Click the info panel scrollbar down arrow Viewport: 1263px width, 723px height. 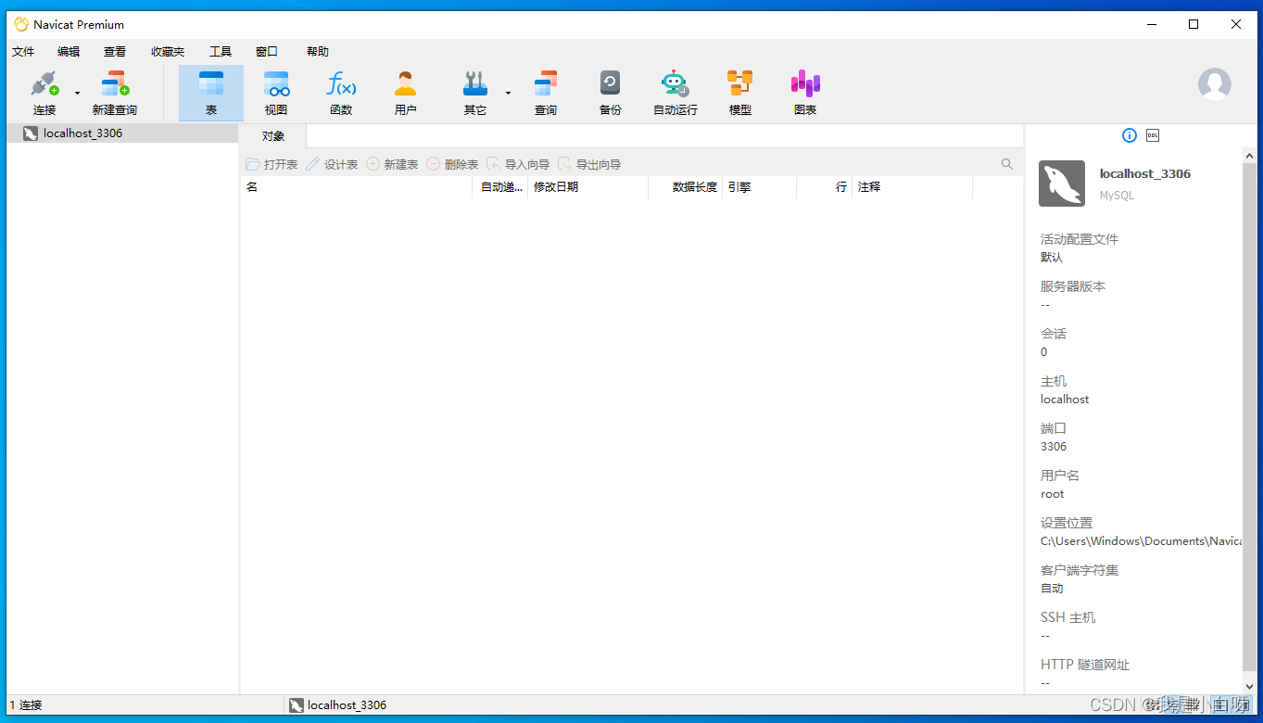[1249, 686]
